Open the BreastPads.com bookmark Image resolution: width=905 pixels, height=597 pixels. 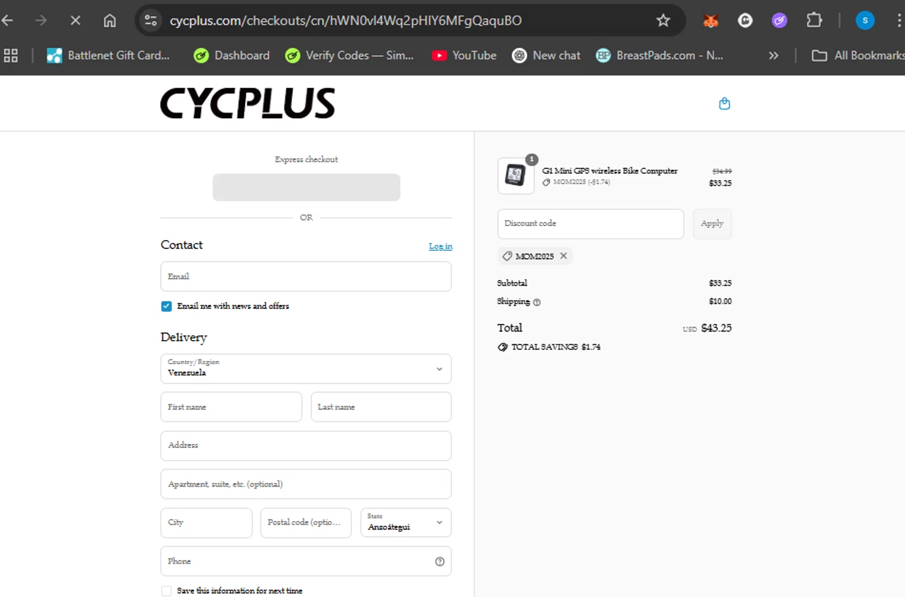coord(659,55)
